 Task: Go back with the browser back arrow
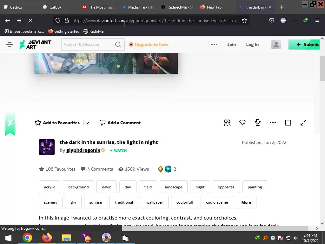[x=8, y=21]
